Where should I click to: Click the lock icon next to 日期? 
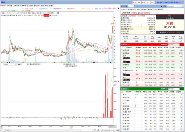[161, 6]
